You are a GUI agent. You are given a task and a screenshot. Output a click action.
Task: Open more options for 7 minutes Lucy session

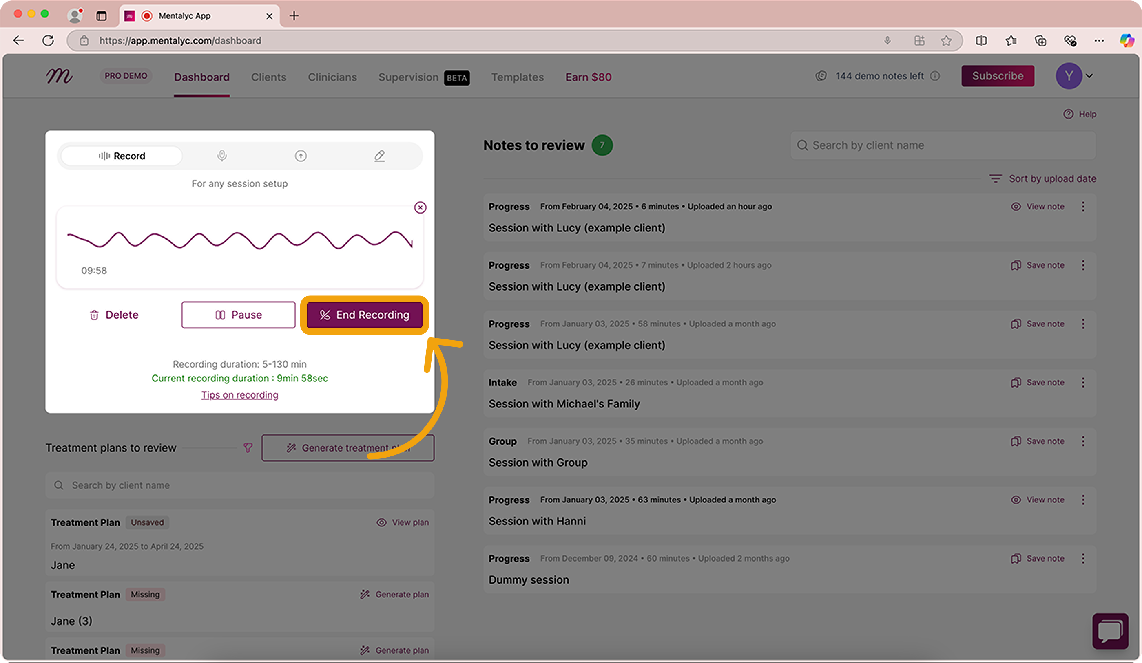tap(1083, 265)
